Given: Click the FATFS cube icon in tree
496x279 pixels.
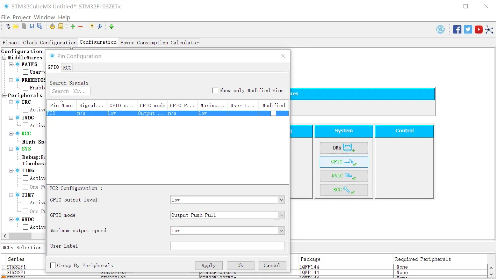Looking at the screenshot, I should [x=17, y=64].
